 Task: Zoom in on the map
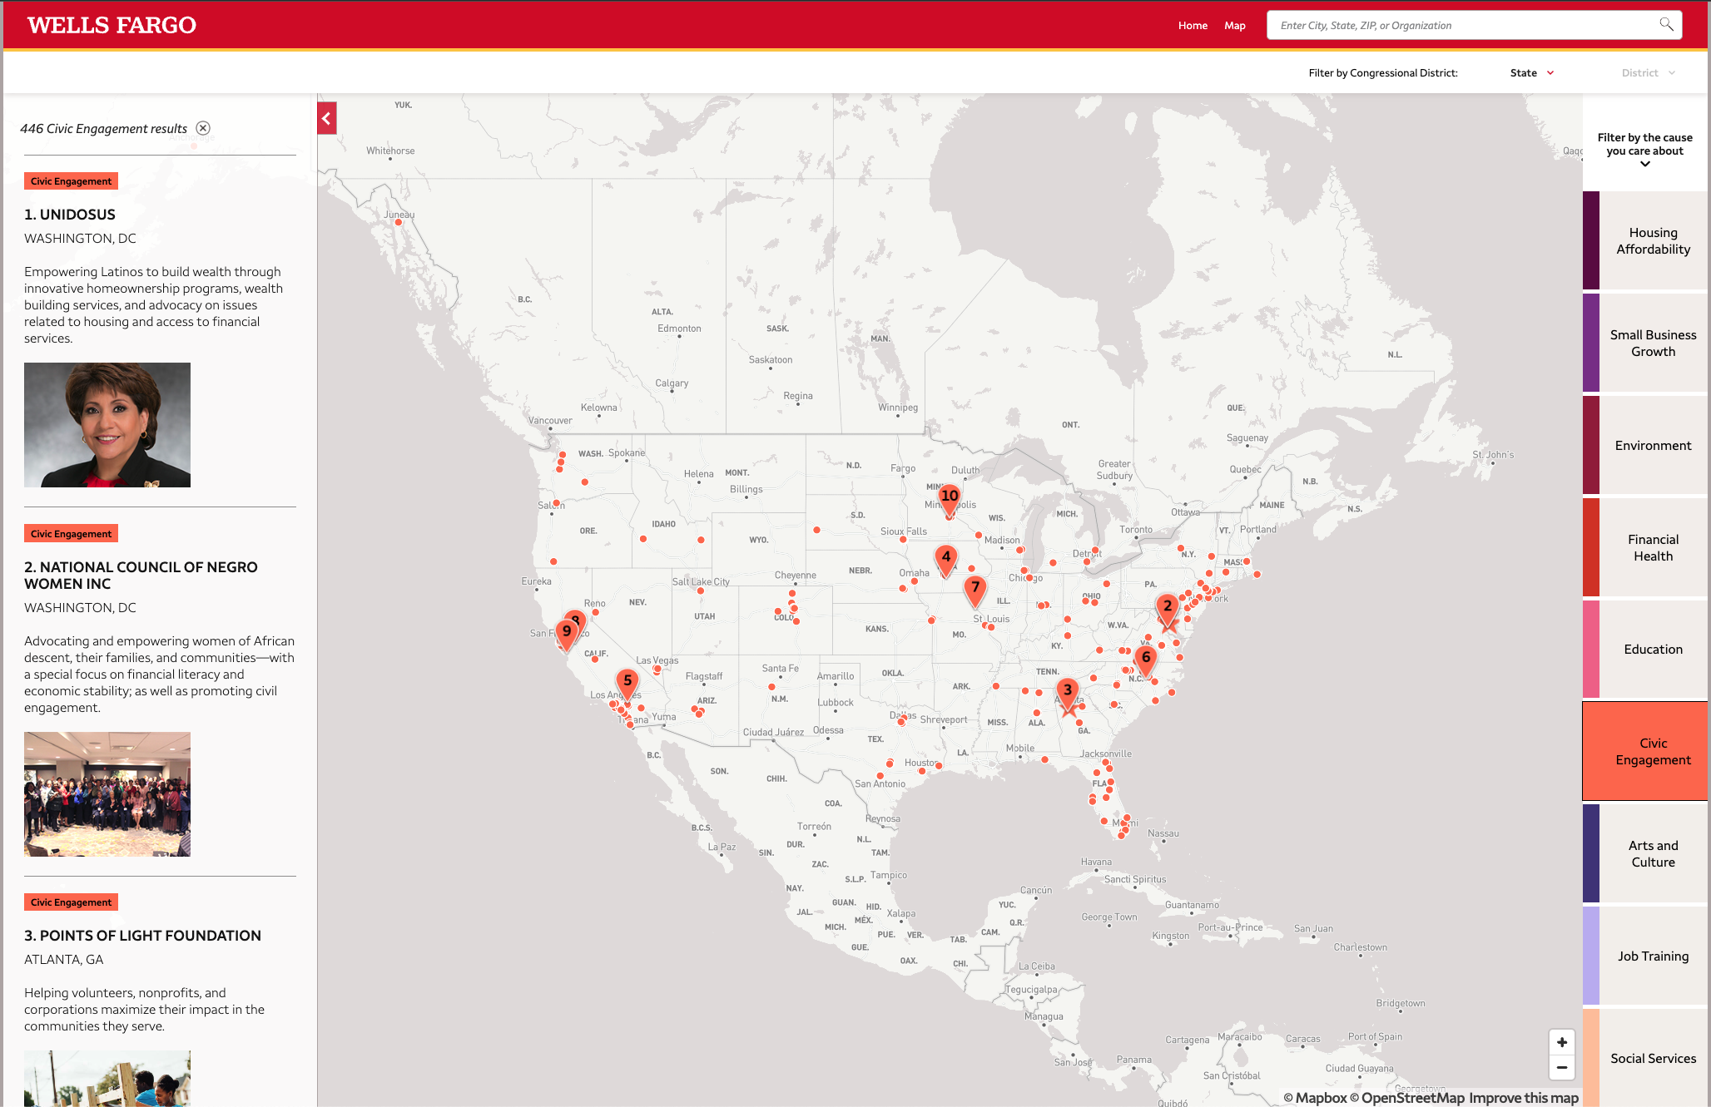(1561, 1042)
